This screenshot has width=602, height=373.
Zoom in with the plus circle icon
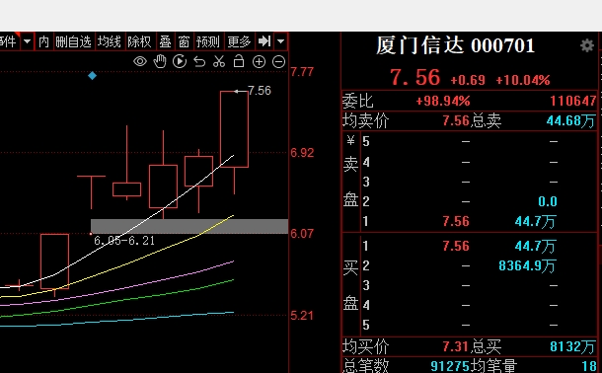(x=259, y=62)
